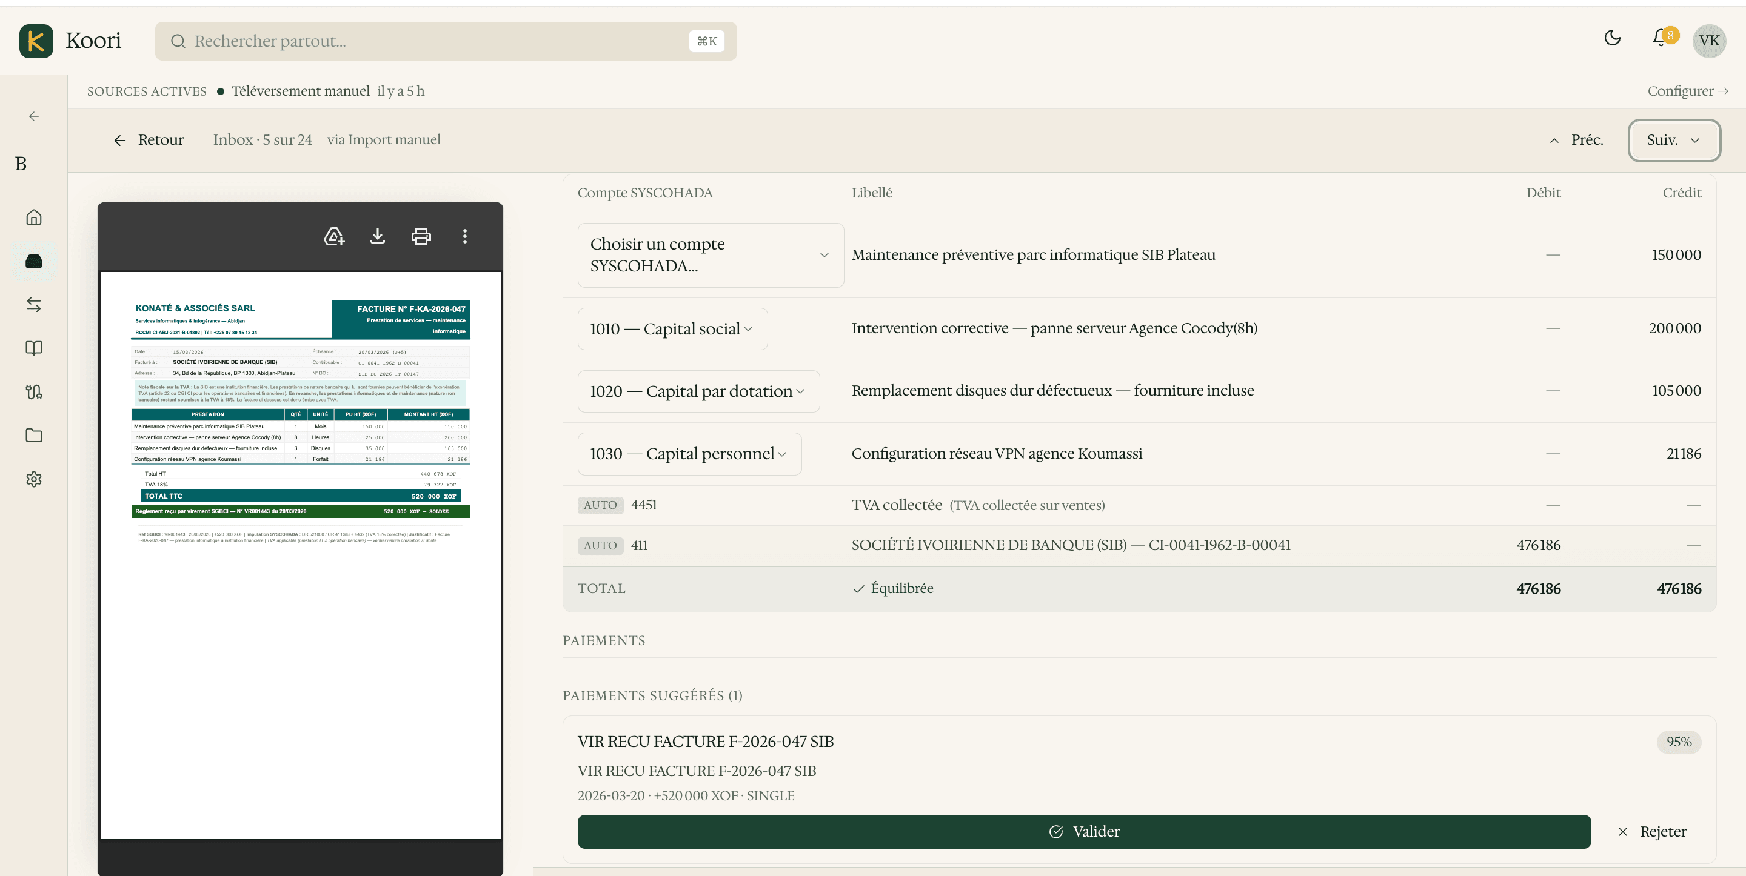Image resolution: width=1746 pixels, height=876 pixels.
Task: Click the AUTO badge for account 4451
Action: 600,505
